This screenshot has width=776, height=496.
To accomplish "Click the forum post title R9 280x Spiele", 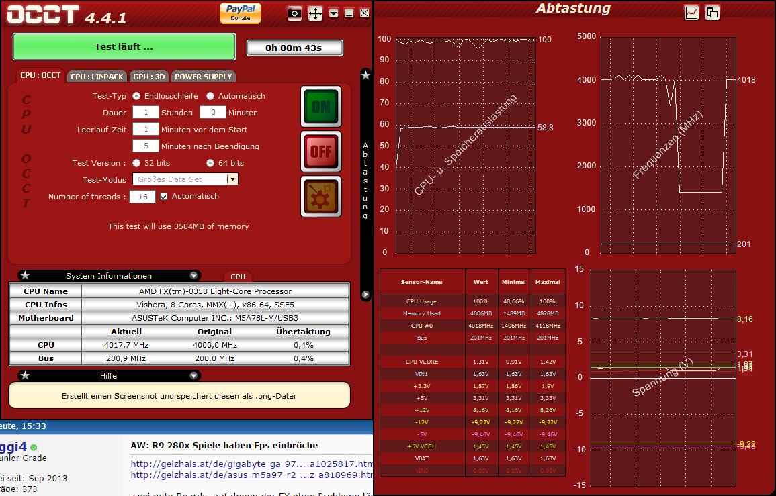I will (x=224, y=445).
